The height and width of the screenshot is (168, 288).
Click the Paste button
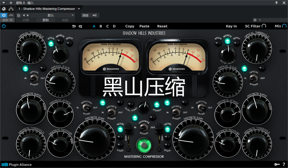click(x=144, y=26)
